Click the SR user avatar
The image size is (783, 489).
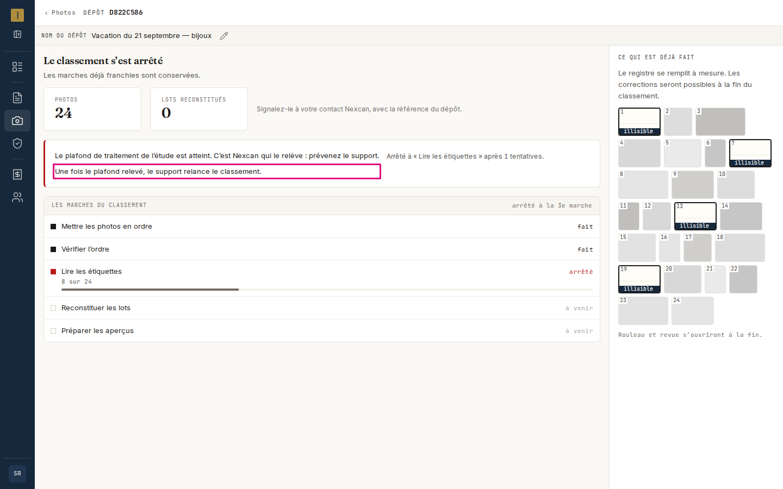(x=17, y=474)
